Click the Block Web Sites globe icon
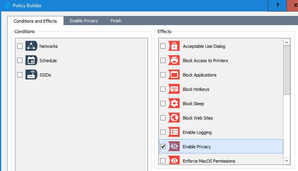 tap(174, 118)
